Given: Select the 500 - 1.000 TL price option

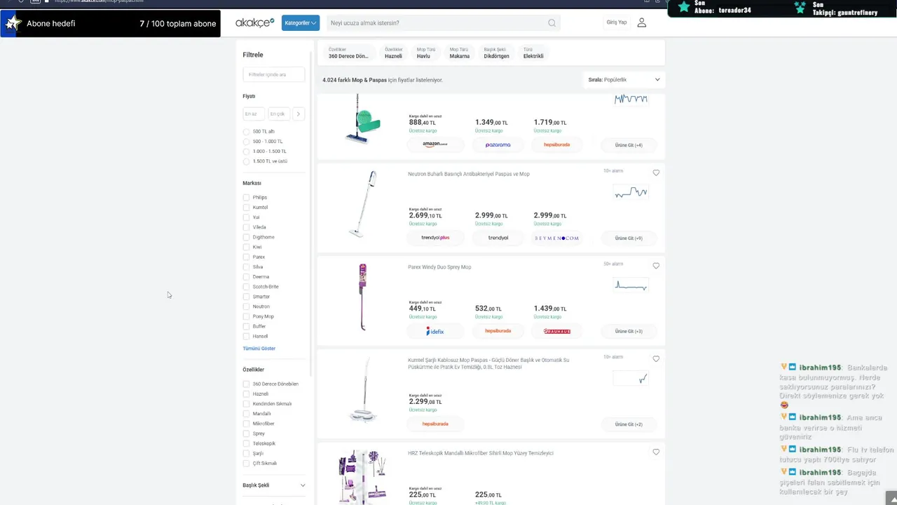Looking at the screenshot, I should 247,142.
